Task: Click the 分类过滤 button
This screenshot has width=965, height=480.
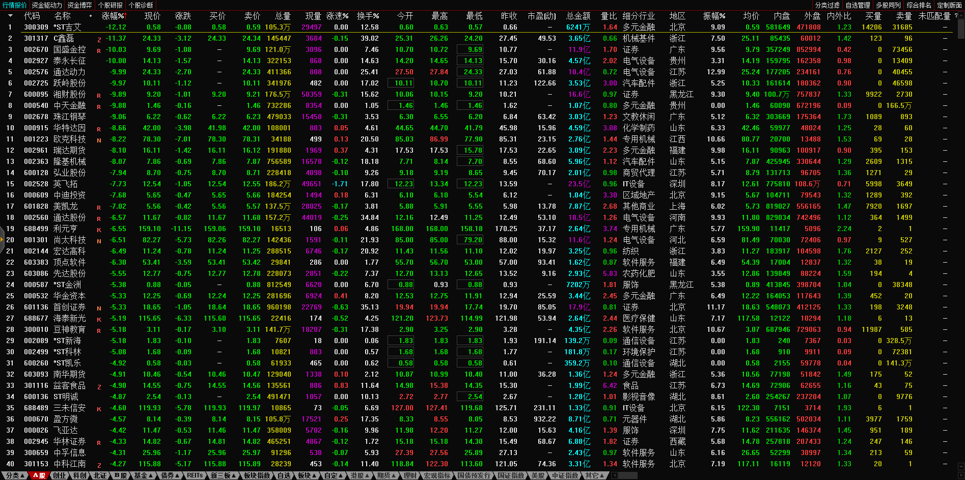Action: pyautogui.click(x=827, y=5)
